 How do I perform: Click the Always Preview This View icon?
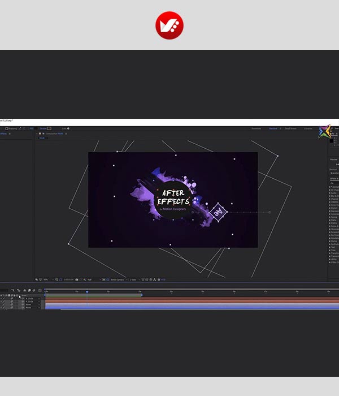coord(36,279)
